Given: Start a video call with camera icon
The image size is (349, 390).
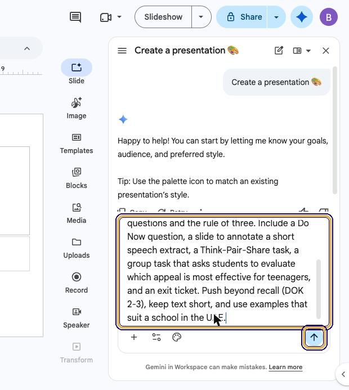Looking at the screenshot, I should click(x=106, y=17).
